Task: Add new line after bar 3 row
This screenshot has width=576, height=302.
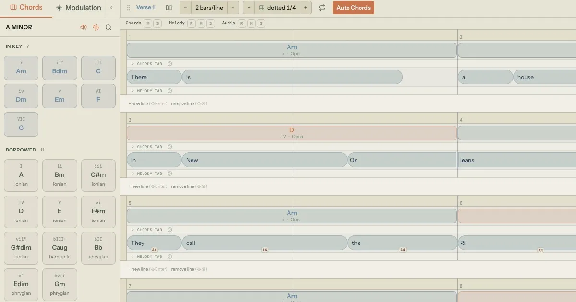Action: click(148, 186)
